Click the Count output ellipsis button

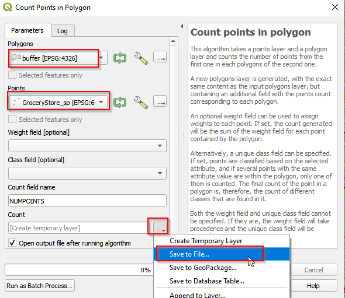pyautogui.click(x=160, y=228)
